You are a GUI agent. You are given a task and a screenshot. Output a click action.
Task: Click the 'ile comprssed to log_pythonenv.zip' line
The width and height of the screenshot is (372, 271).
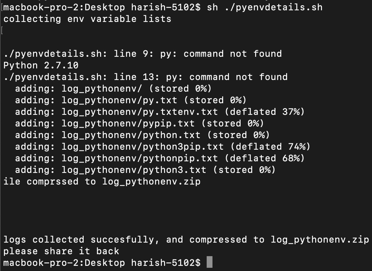(x=102, y=181)
